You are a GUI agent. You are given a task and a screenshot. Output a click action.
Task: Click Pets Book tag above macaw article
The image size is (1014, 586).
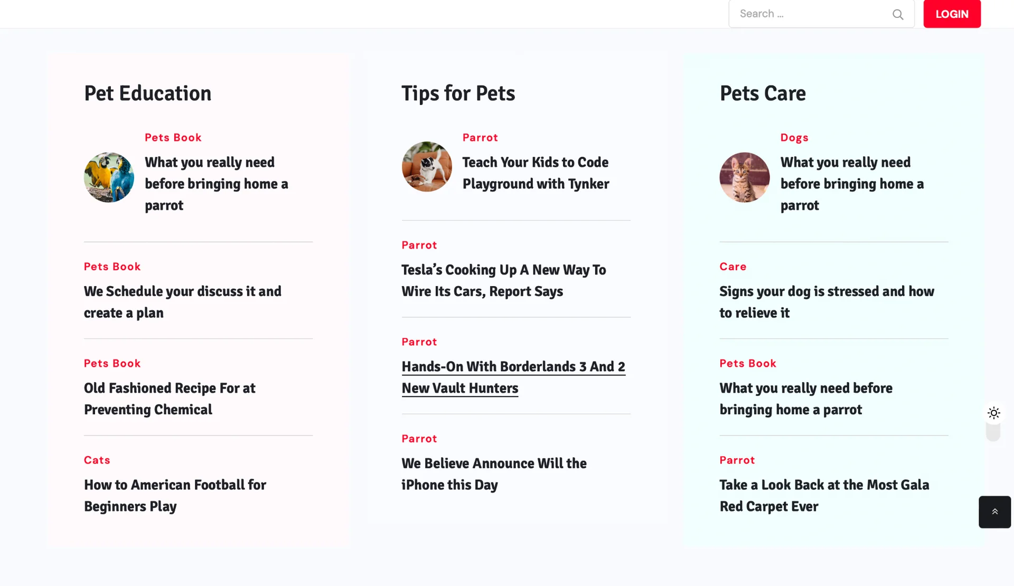173,138
